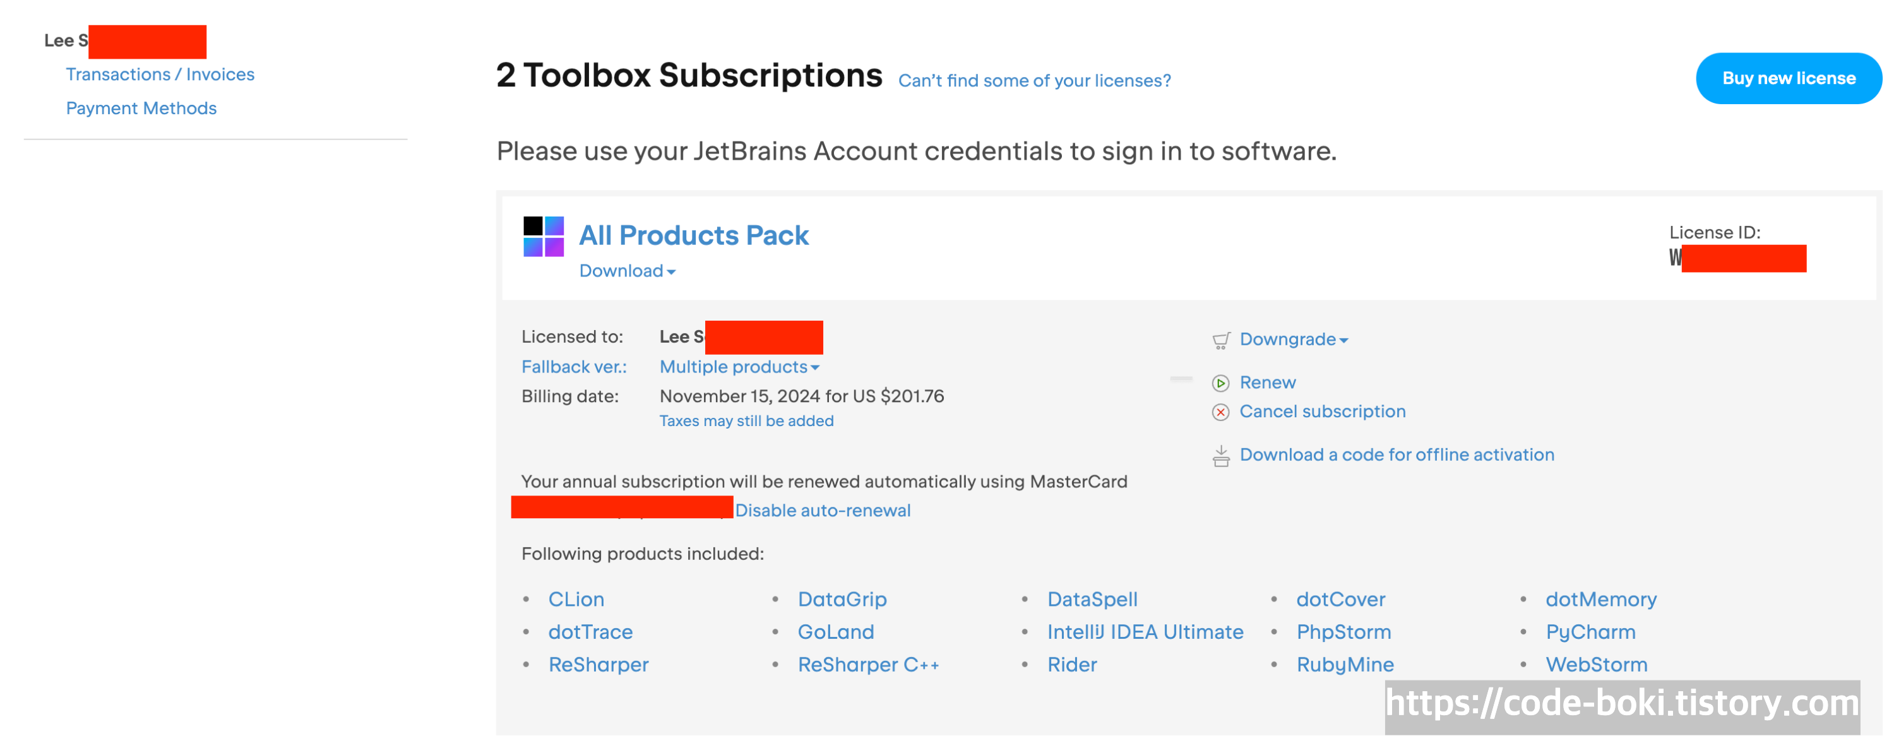Click the Disable auto-renewal link
Viewport: 1894px width, 748px height.
coord(823,510)
